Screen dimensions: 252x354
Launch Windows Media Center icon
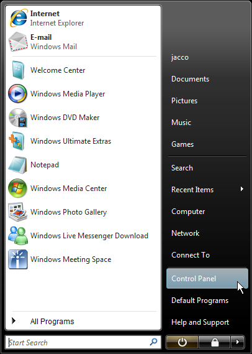click(x=18, y=189)
